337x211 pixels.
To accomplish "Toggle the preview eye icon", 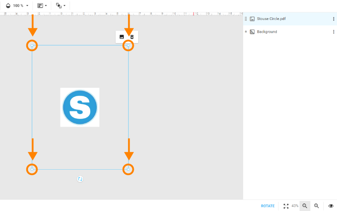I will pyautogui.click(x=331, y=206).
